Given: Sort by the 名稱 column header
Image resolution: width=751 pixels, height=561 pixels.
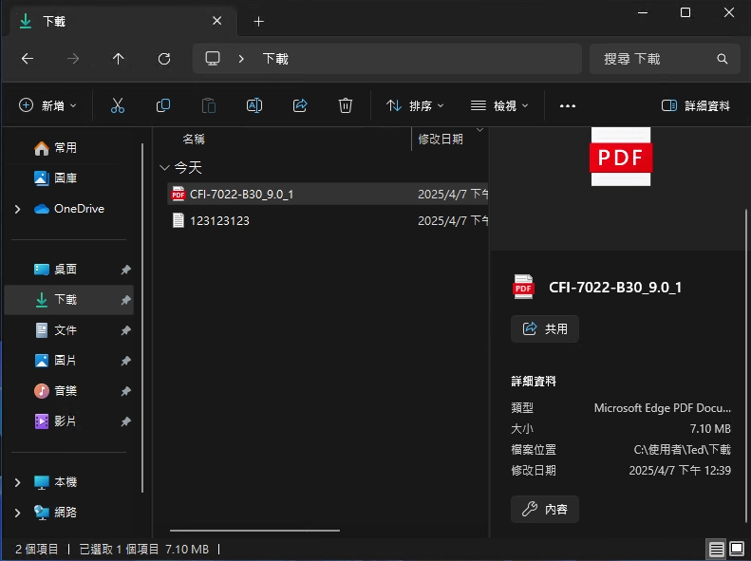Looking at the screenshot, I should click(x=194, y=140).
